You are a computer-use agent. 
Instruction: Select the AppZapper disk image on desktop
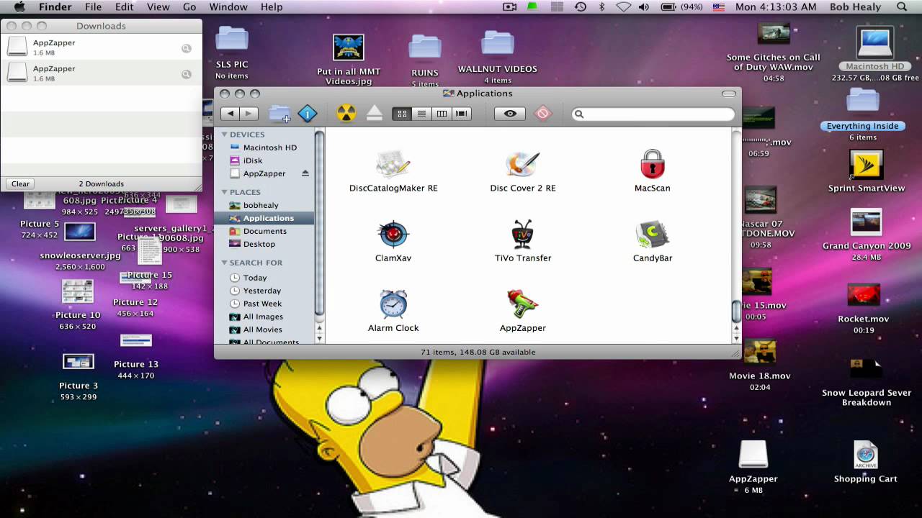[x=753, y=455]
